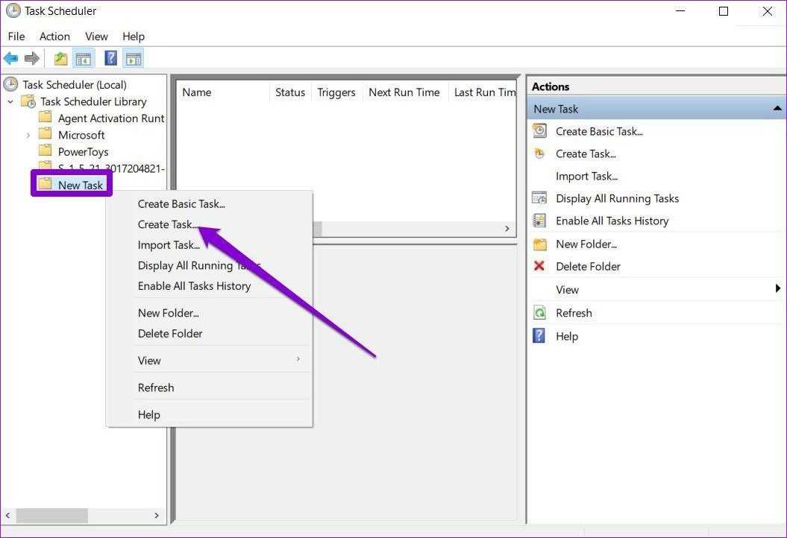Click Display All Running Tasks in Actions
Screen dimensions: 787x538
(x=617, y=198)
